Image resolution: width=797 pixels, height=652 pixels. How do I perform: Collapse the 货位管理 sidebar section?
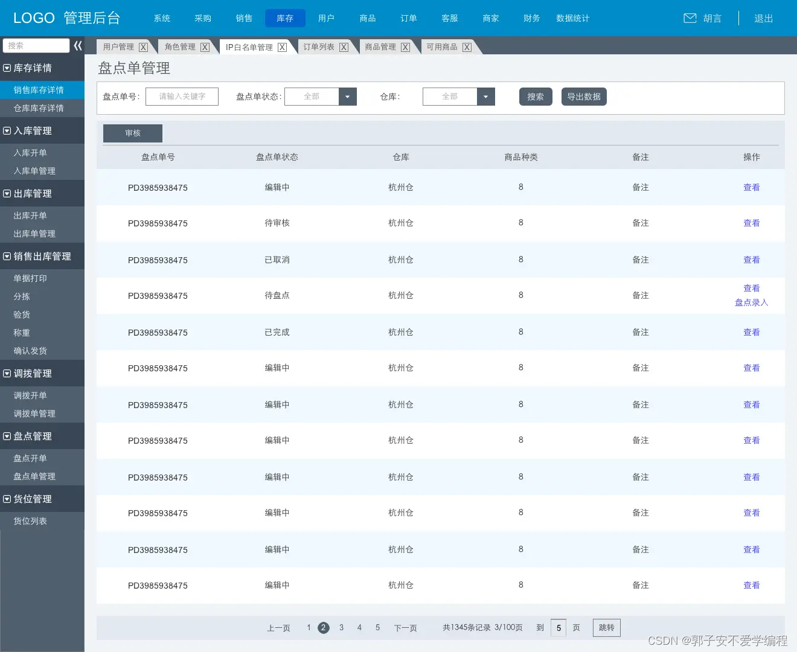pos(7,499)
